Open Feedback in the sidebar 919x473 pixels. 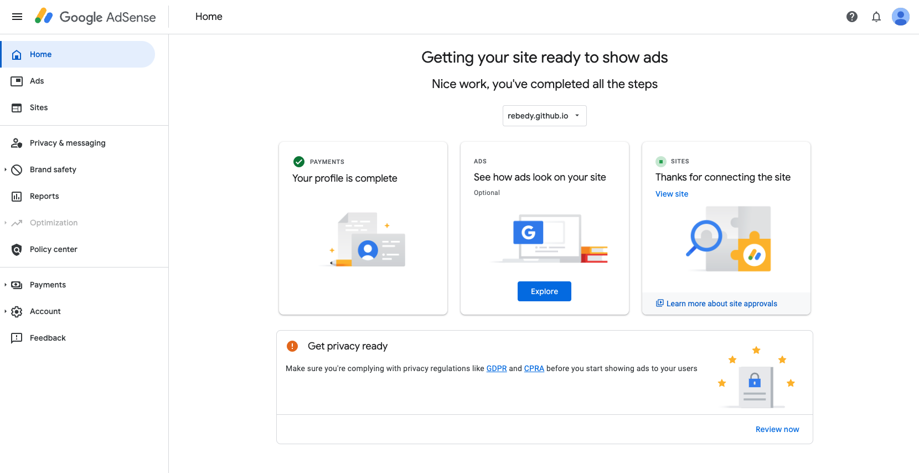point(78,338)
